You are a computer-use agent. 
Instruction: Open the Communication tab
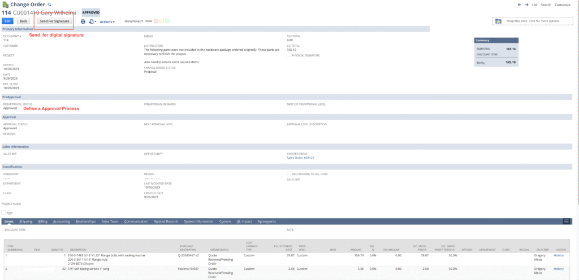coord(136,221)
